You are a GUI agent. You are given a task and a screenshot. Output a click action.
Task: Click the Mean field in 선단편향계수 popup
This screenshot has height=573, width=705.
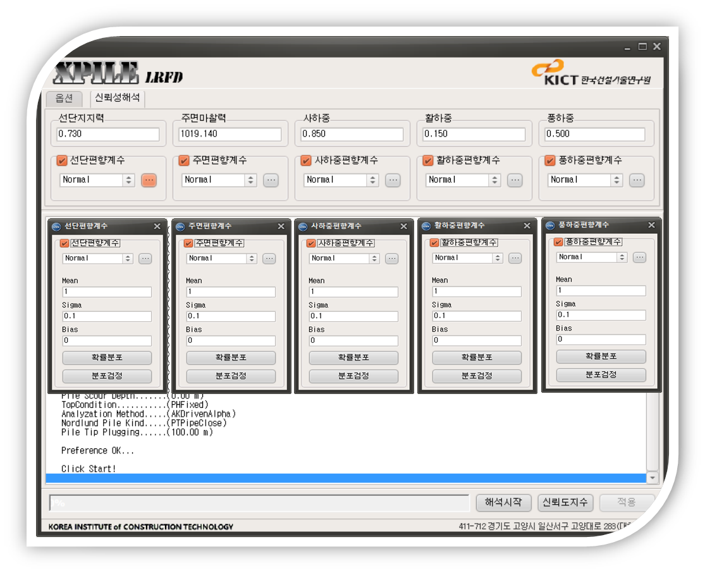click(x=107, y=292)
